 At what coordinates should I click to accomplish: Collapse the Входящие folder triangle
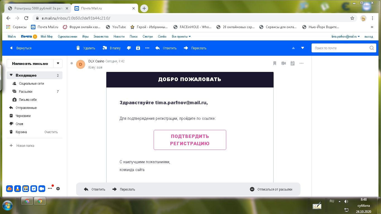(11, 75)
